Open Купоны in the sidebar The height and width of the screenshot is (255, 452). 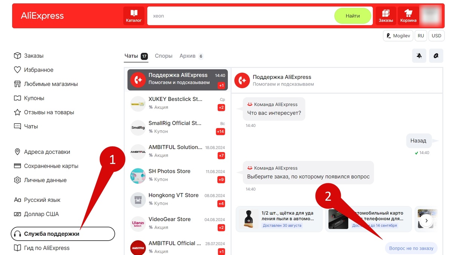coord(29,98)
